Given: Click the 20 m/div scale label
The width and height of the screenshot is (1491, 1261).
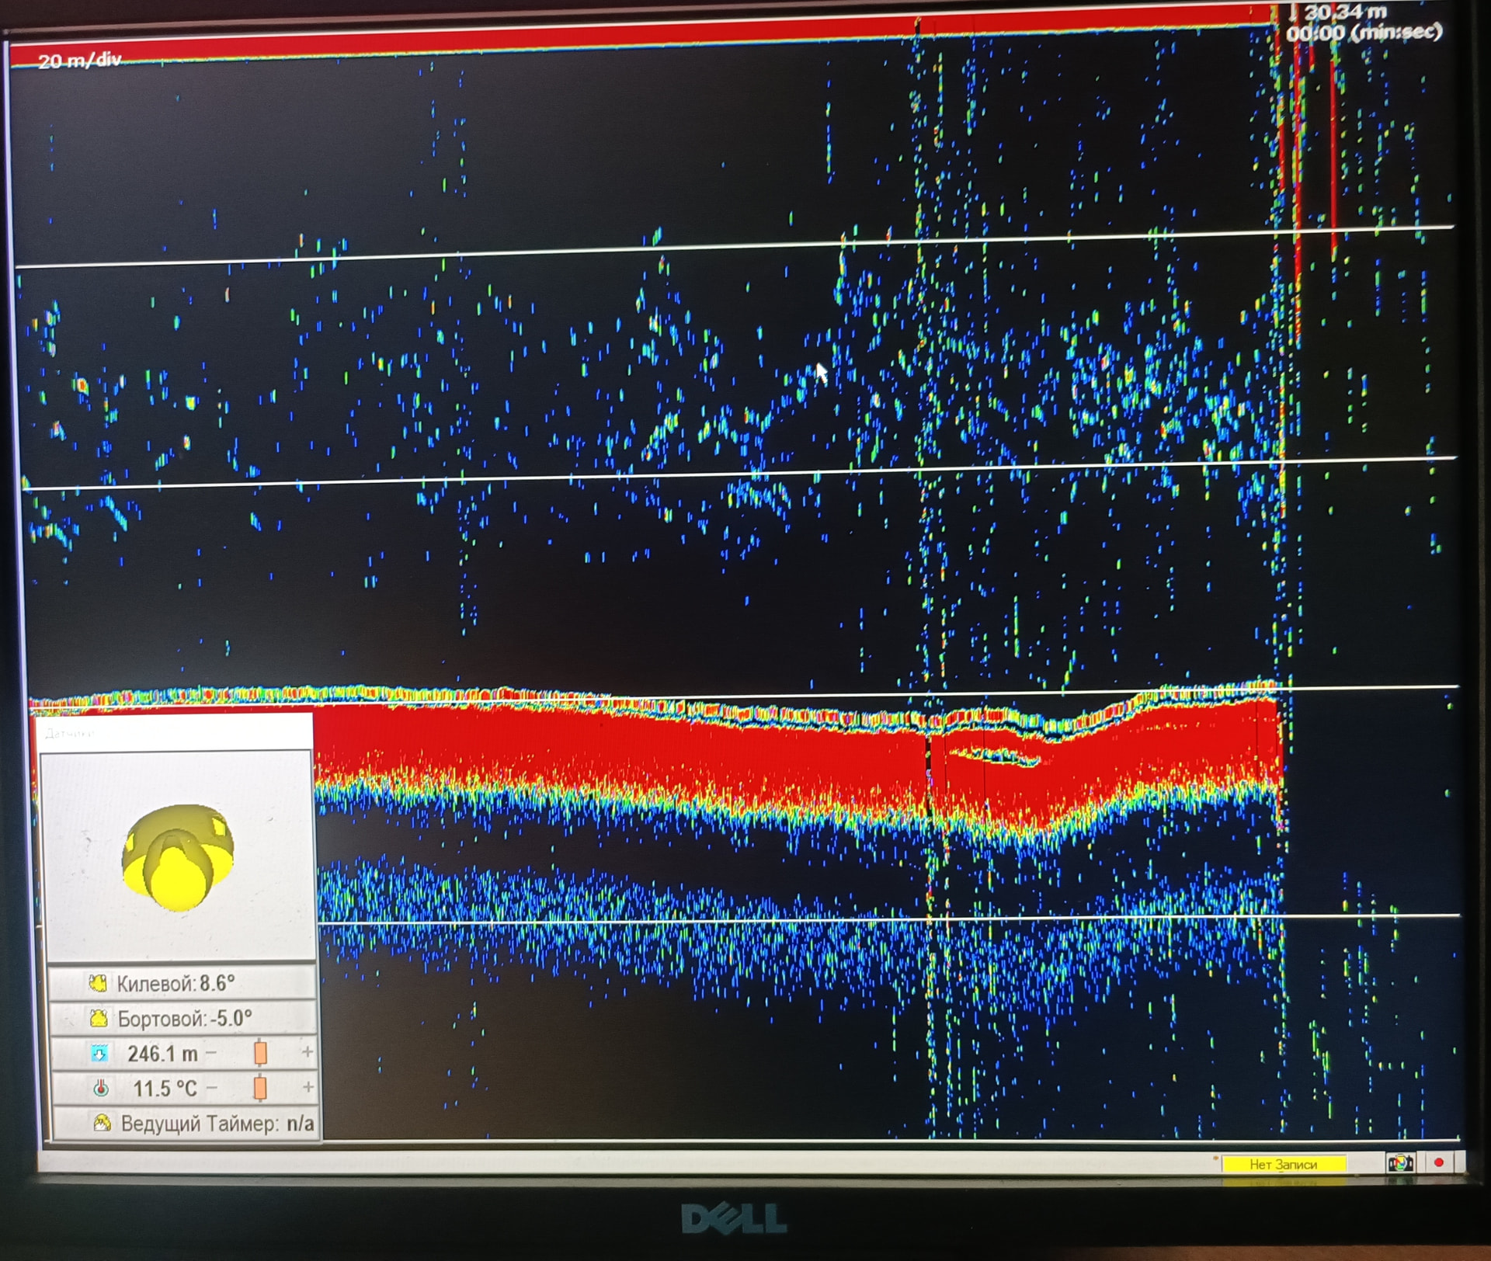Looking at the screenshot, I should pyautogui.click(x=79, y=61).
